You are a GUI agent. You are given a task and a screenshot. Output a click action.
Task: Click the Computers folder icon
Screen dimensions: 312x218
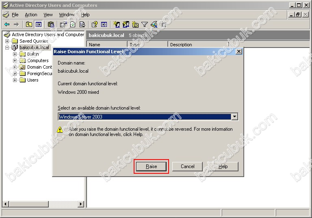(23, 60)
